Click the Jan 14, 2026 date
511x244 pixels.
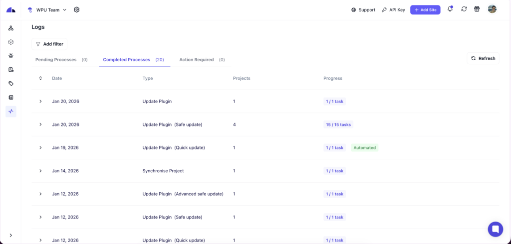[x=65, y=171]
